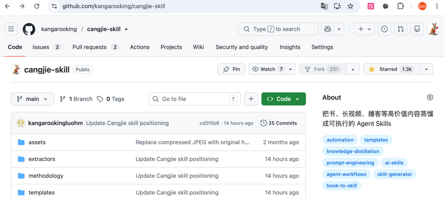Click the methodology folder icon

pyautogui.click(x=21, y=176)
